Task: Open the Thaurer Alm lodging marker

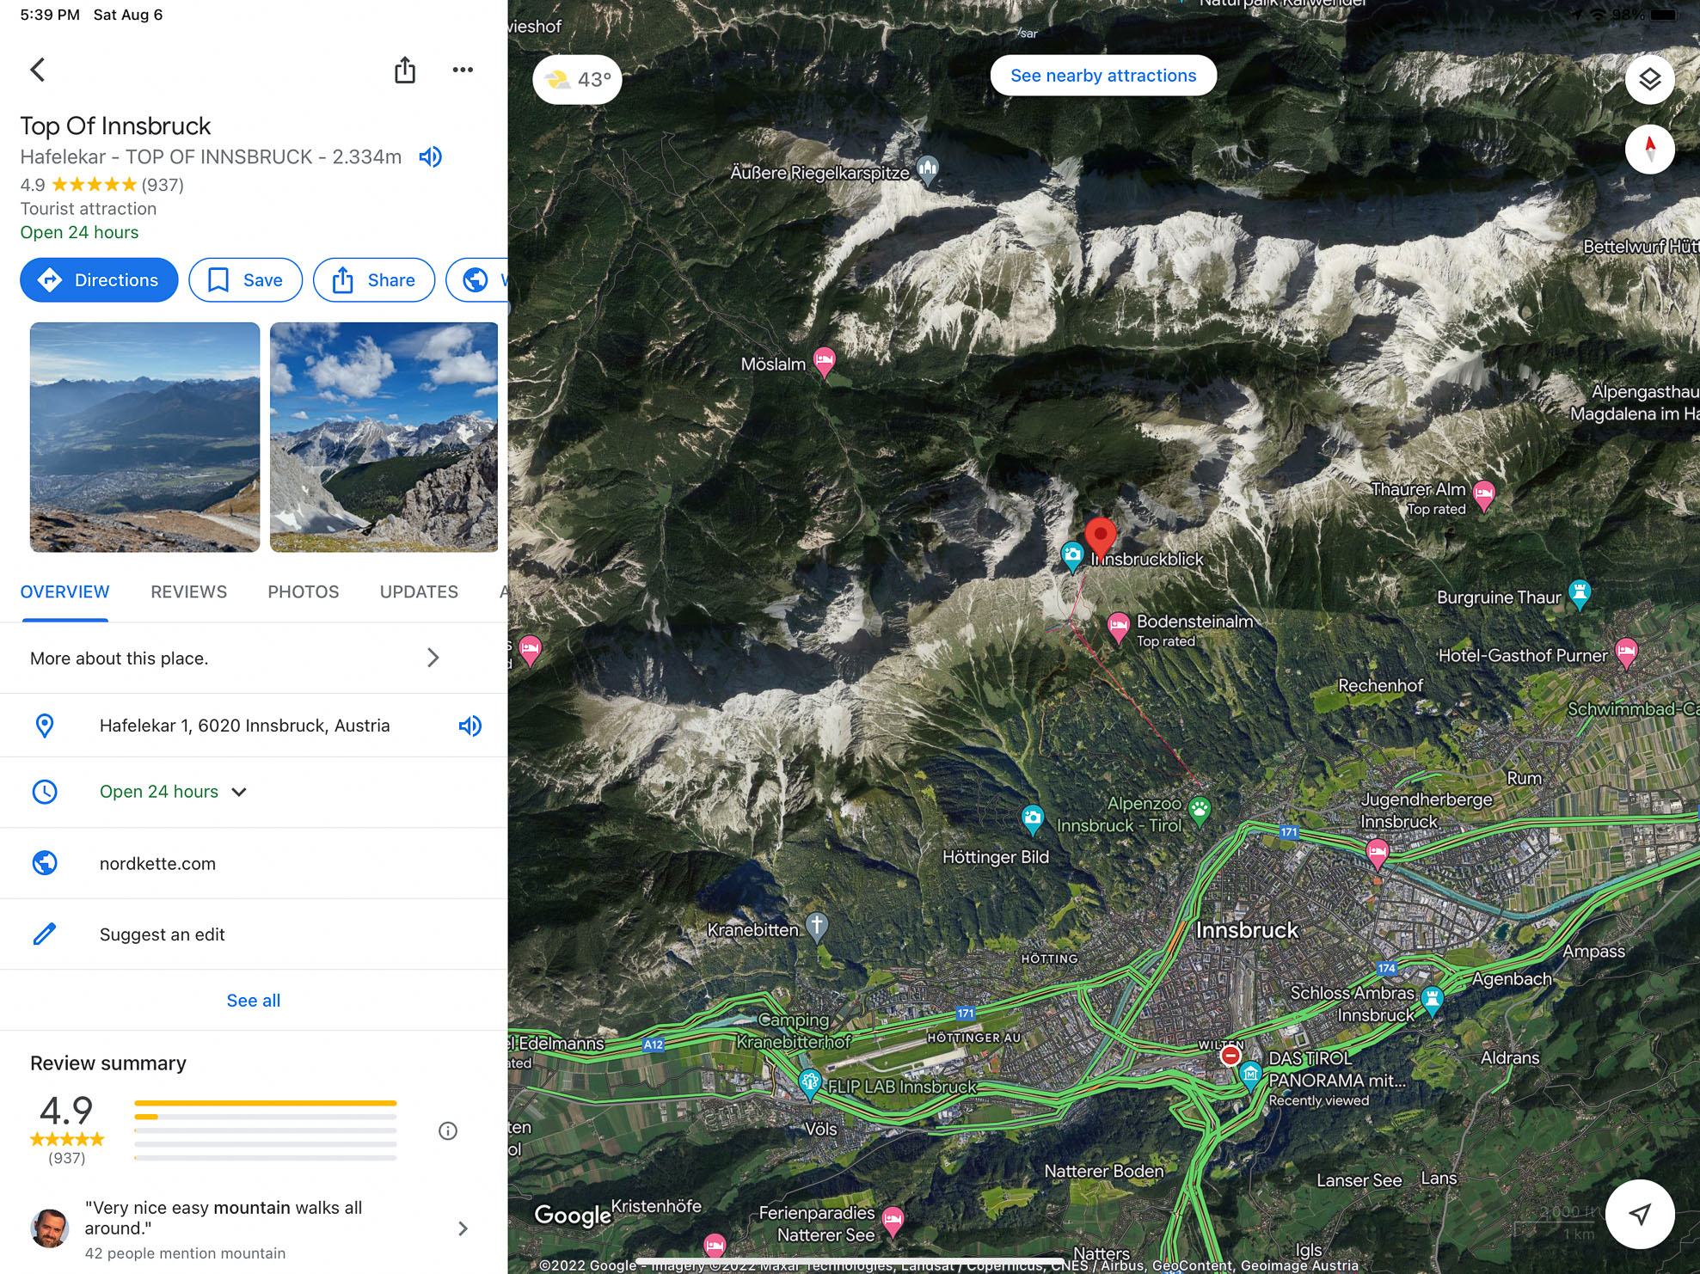Action: tap(1483, 495)
